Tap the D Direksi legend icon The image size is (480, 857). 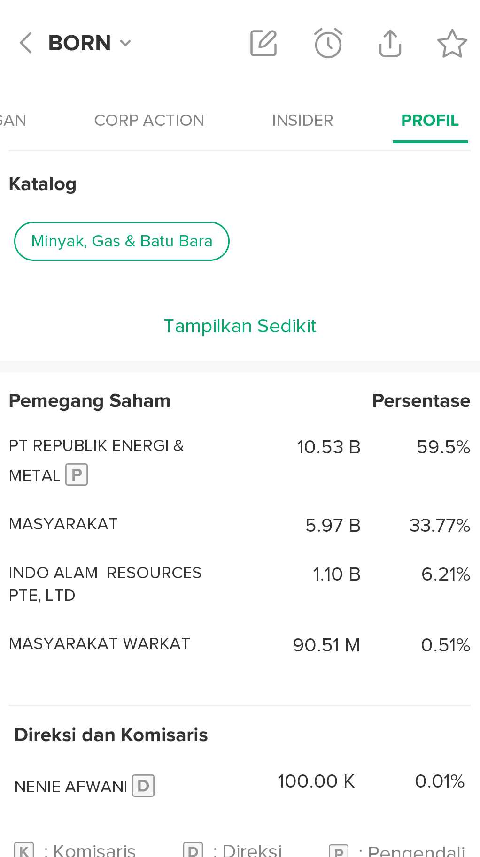[193, 850]
